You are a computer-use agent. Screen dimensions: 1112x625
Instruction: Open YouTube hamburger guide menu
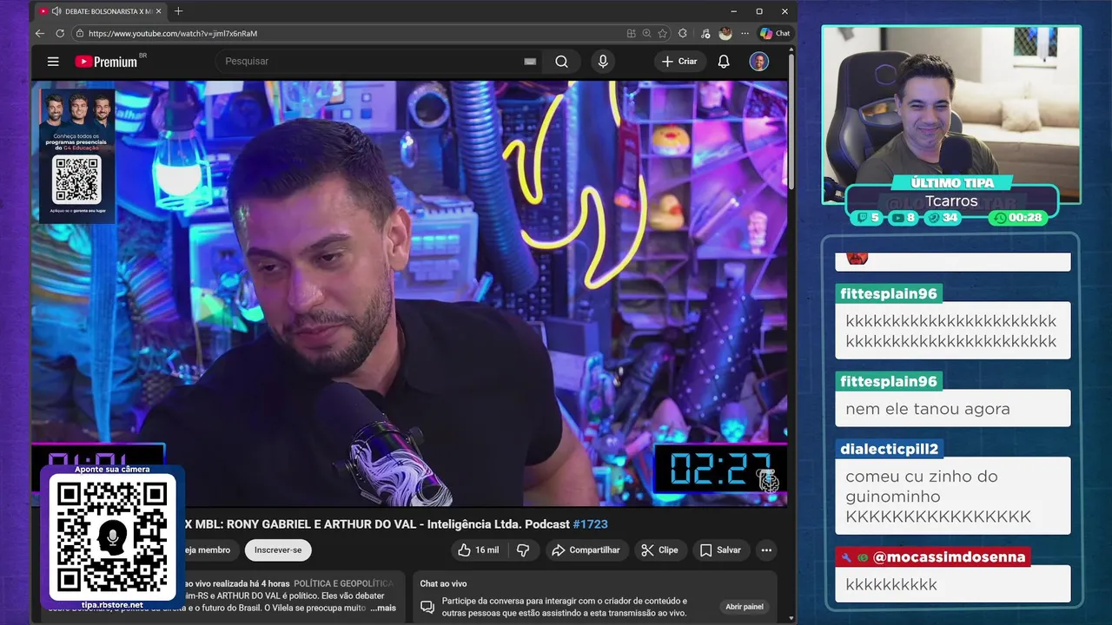pos(53,62)
